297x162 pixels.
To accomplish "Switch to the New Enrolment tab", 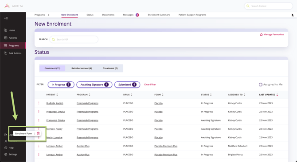I will point(70,15).
